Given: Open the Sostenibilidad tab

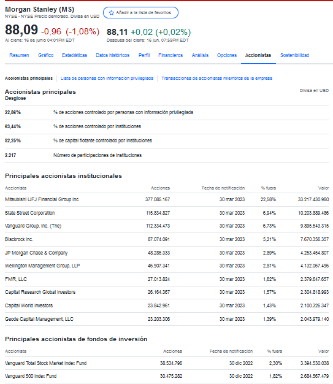Looking at the screenshot, I should click(x=294, y=55).
